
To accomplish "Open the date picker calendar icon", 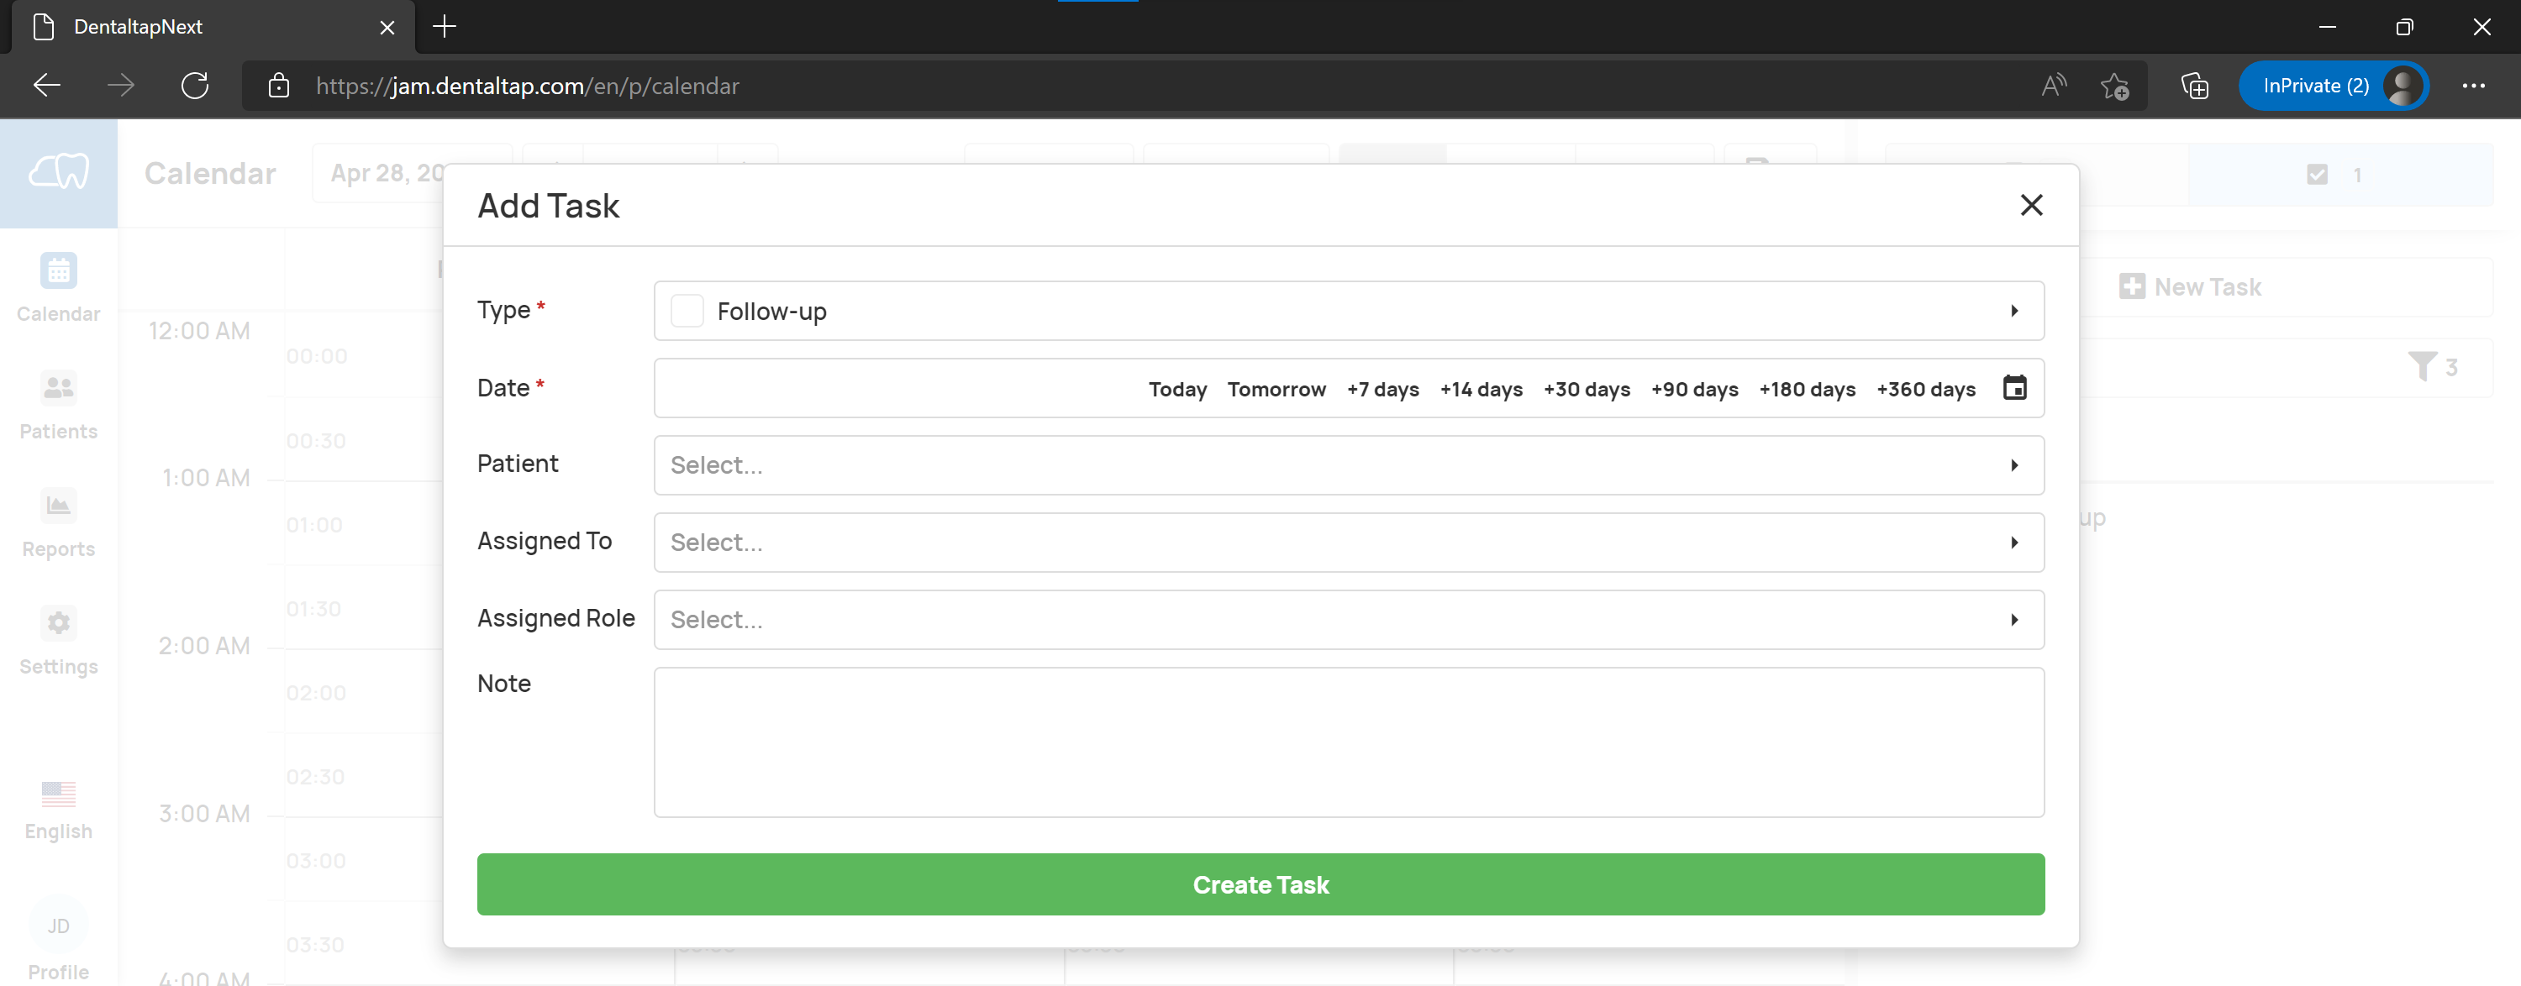I will [2014, 387].
